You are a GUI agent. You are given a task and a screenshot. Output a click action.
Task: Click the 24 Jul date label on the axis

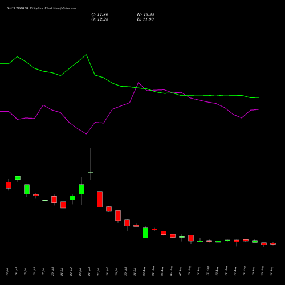pyautogui.click(x=89, y=272)
